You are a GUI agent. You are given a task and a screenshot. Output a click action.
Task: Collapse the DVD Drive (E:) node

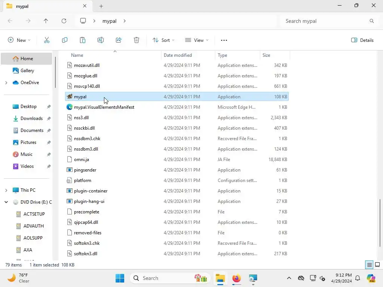[6, 202]
